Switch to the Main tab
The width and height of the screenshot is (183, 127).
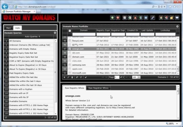coord(8,28)
